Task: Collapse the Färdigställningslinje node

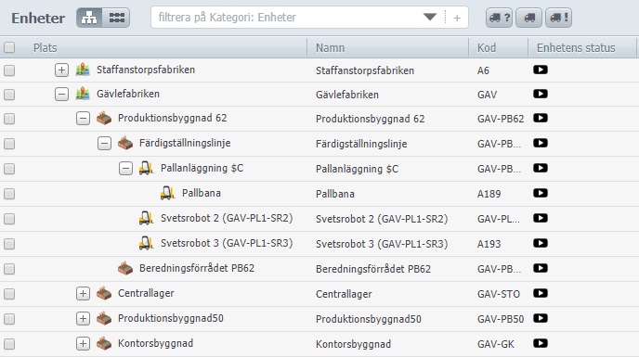Action: click(104, 144)
